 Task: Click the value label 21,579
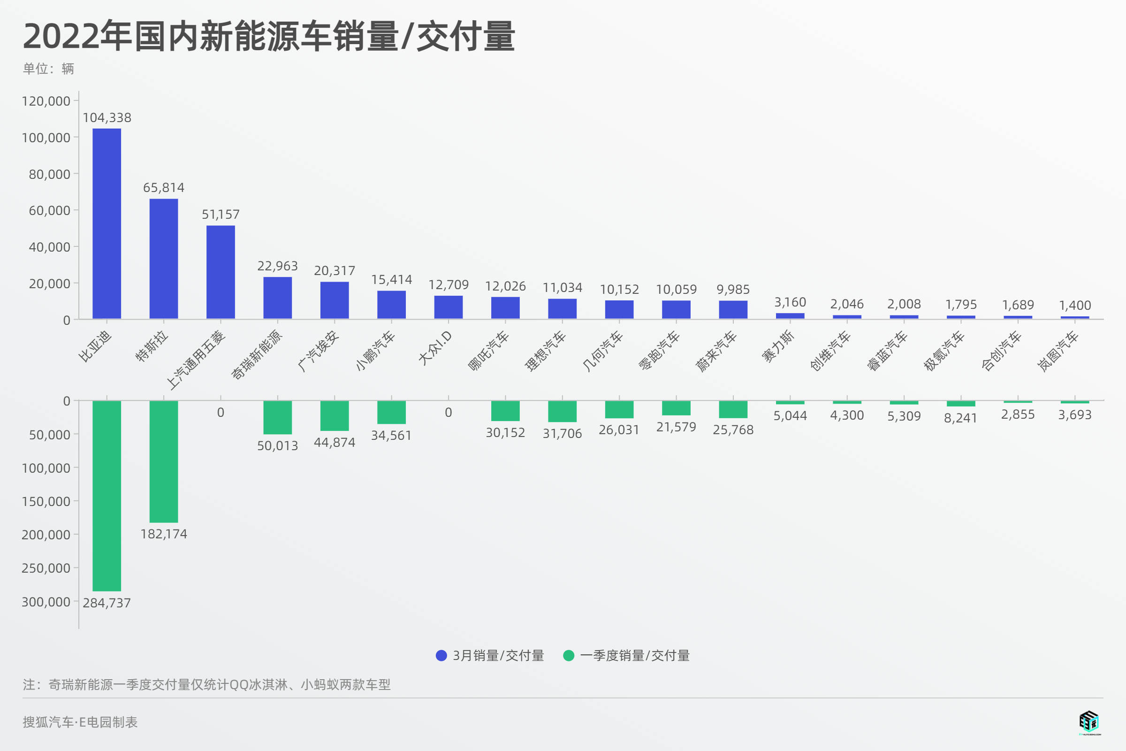pyautogui.click(x=677, y=427)
